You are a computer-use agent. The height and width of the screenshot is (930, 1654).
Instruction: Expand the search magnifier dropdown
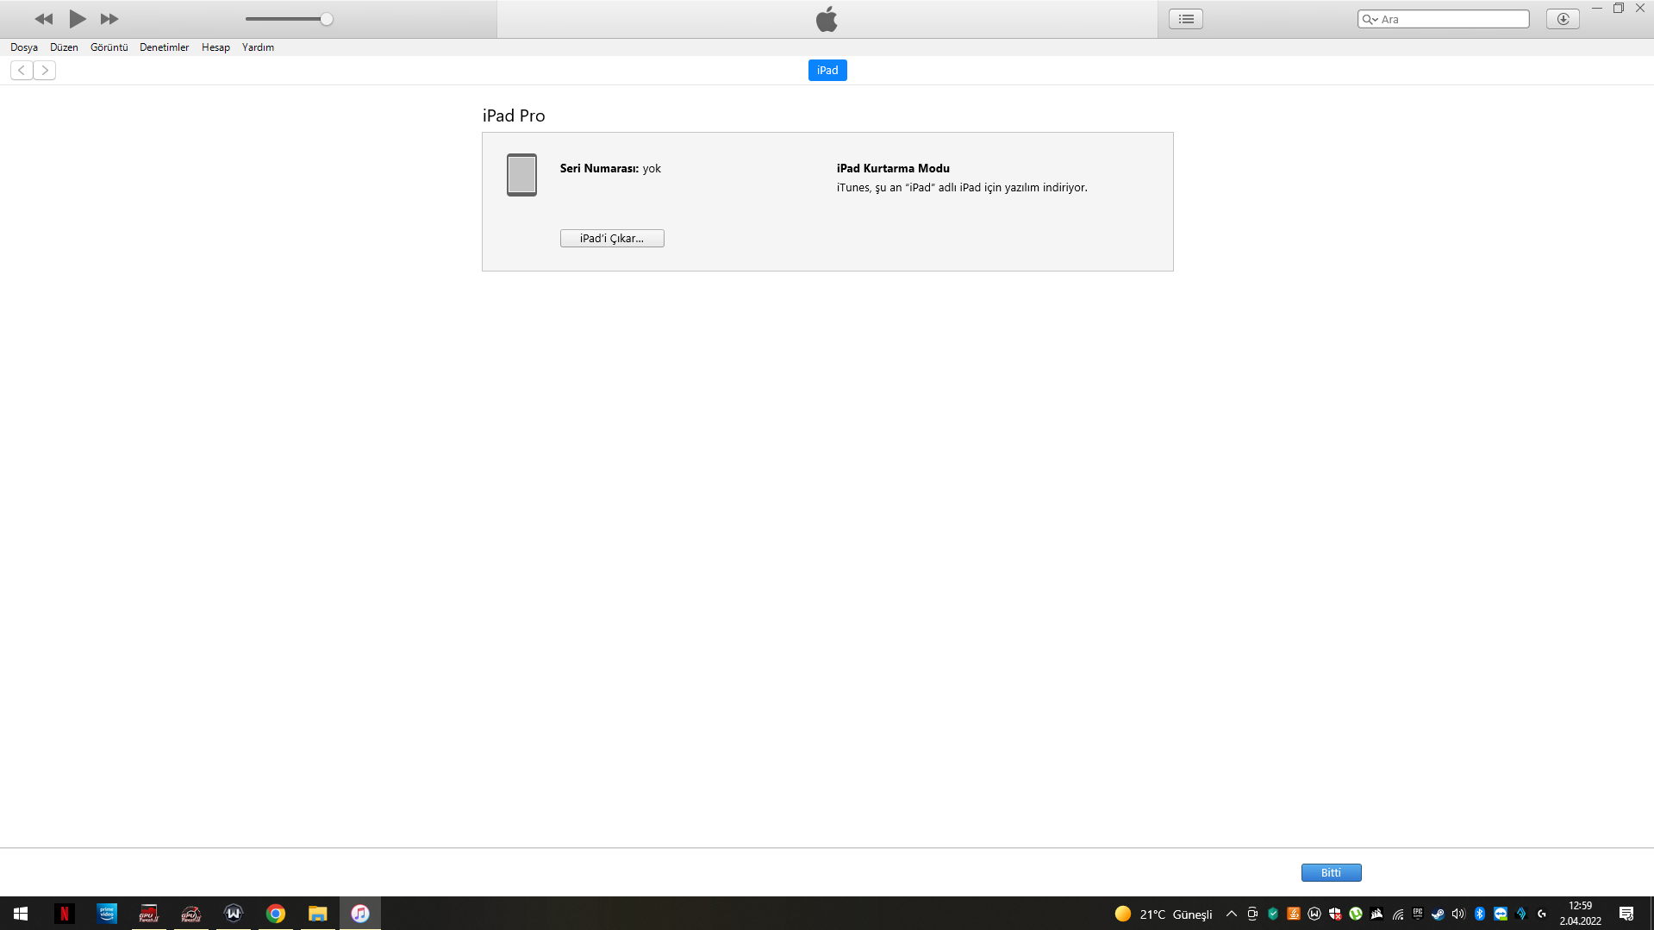(1370, 19)
